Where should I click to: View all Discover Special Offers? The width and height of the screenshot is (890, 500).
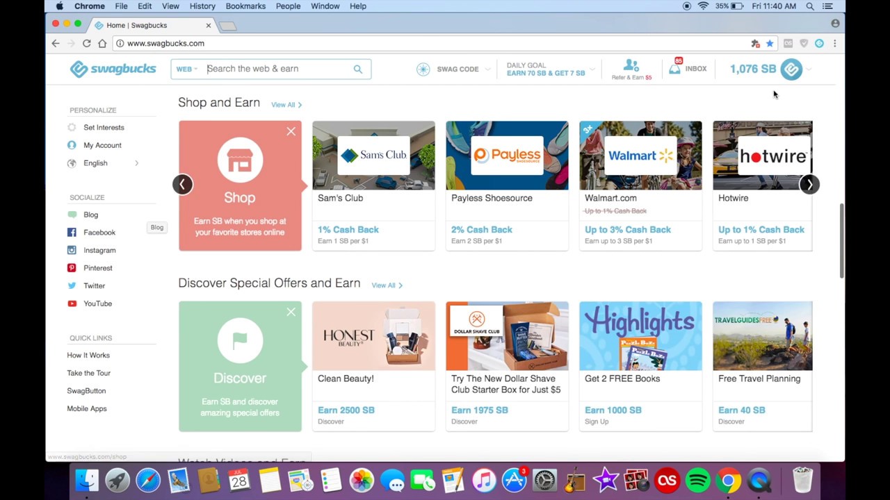click(x=386, y=285)
